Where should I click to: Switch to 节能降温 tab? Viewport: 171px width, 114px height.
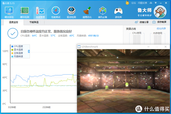(34, 22)
